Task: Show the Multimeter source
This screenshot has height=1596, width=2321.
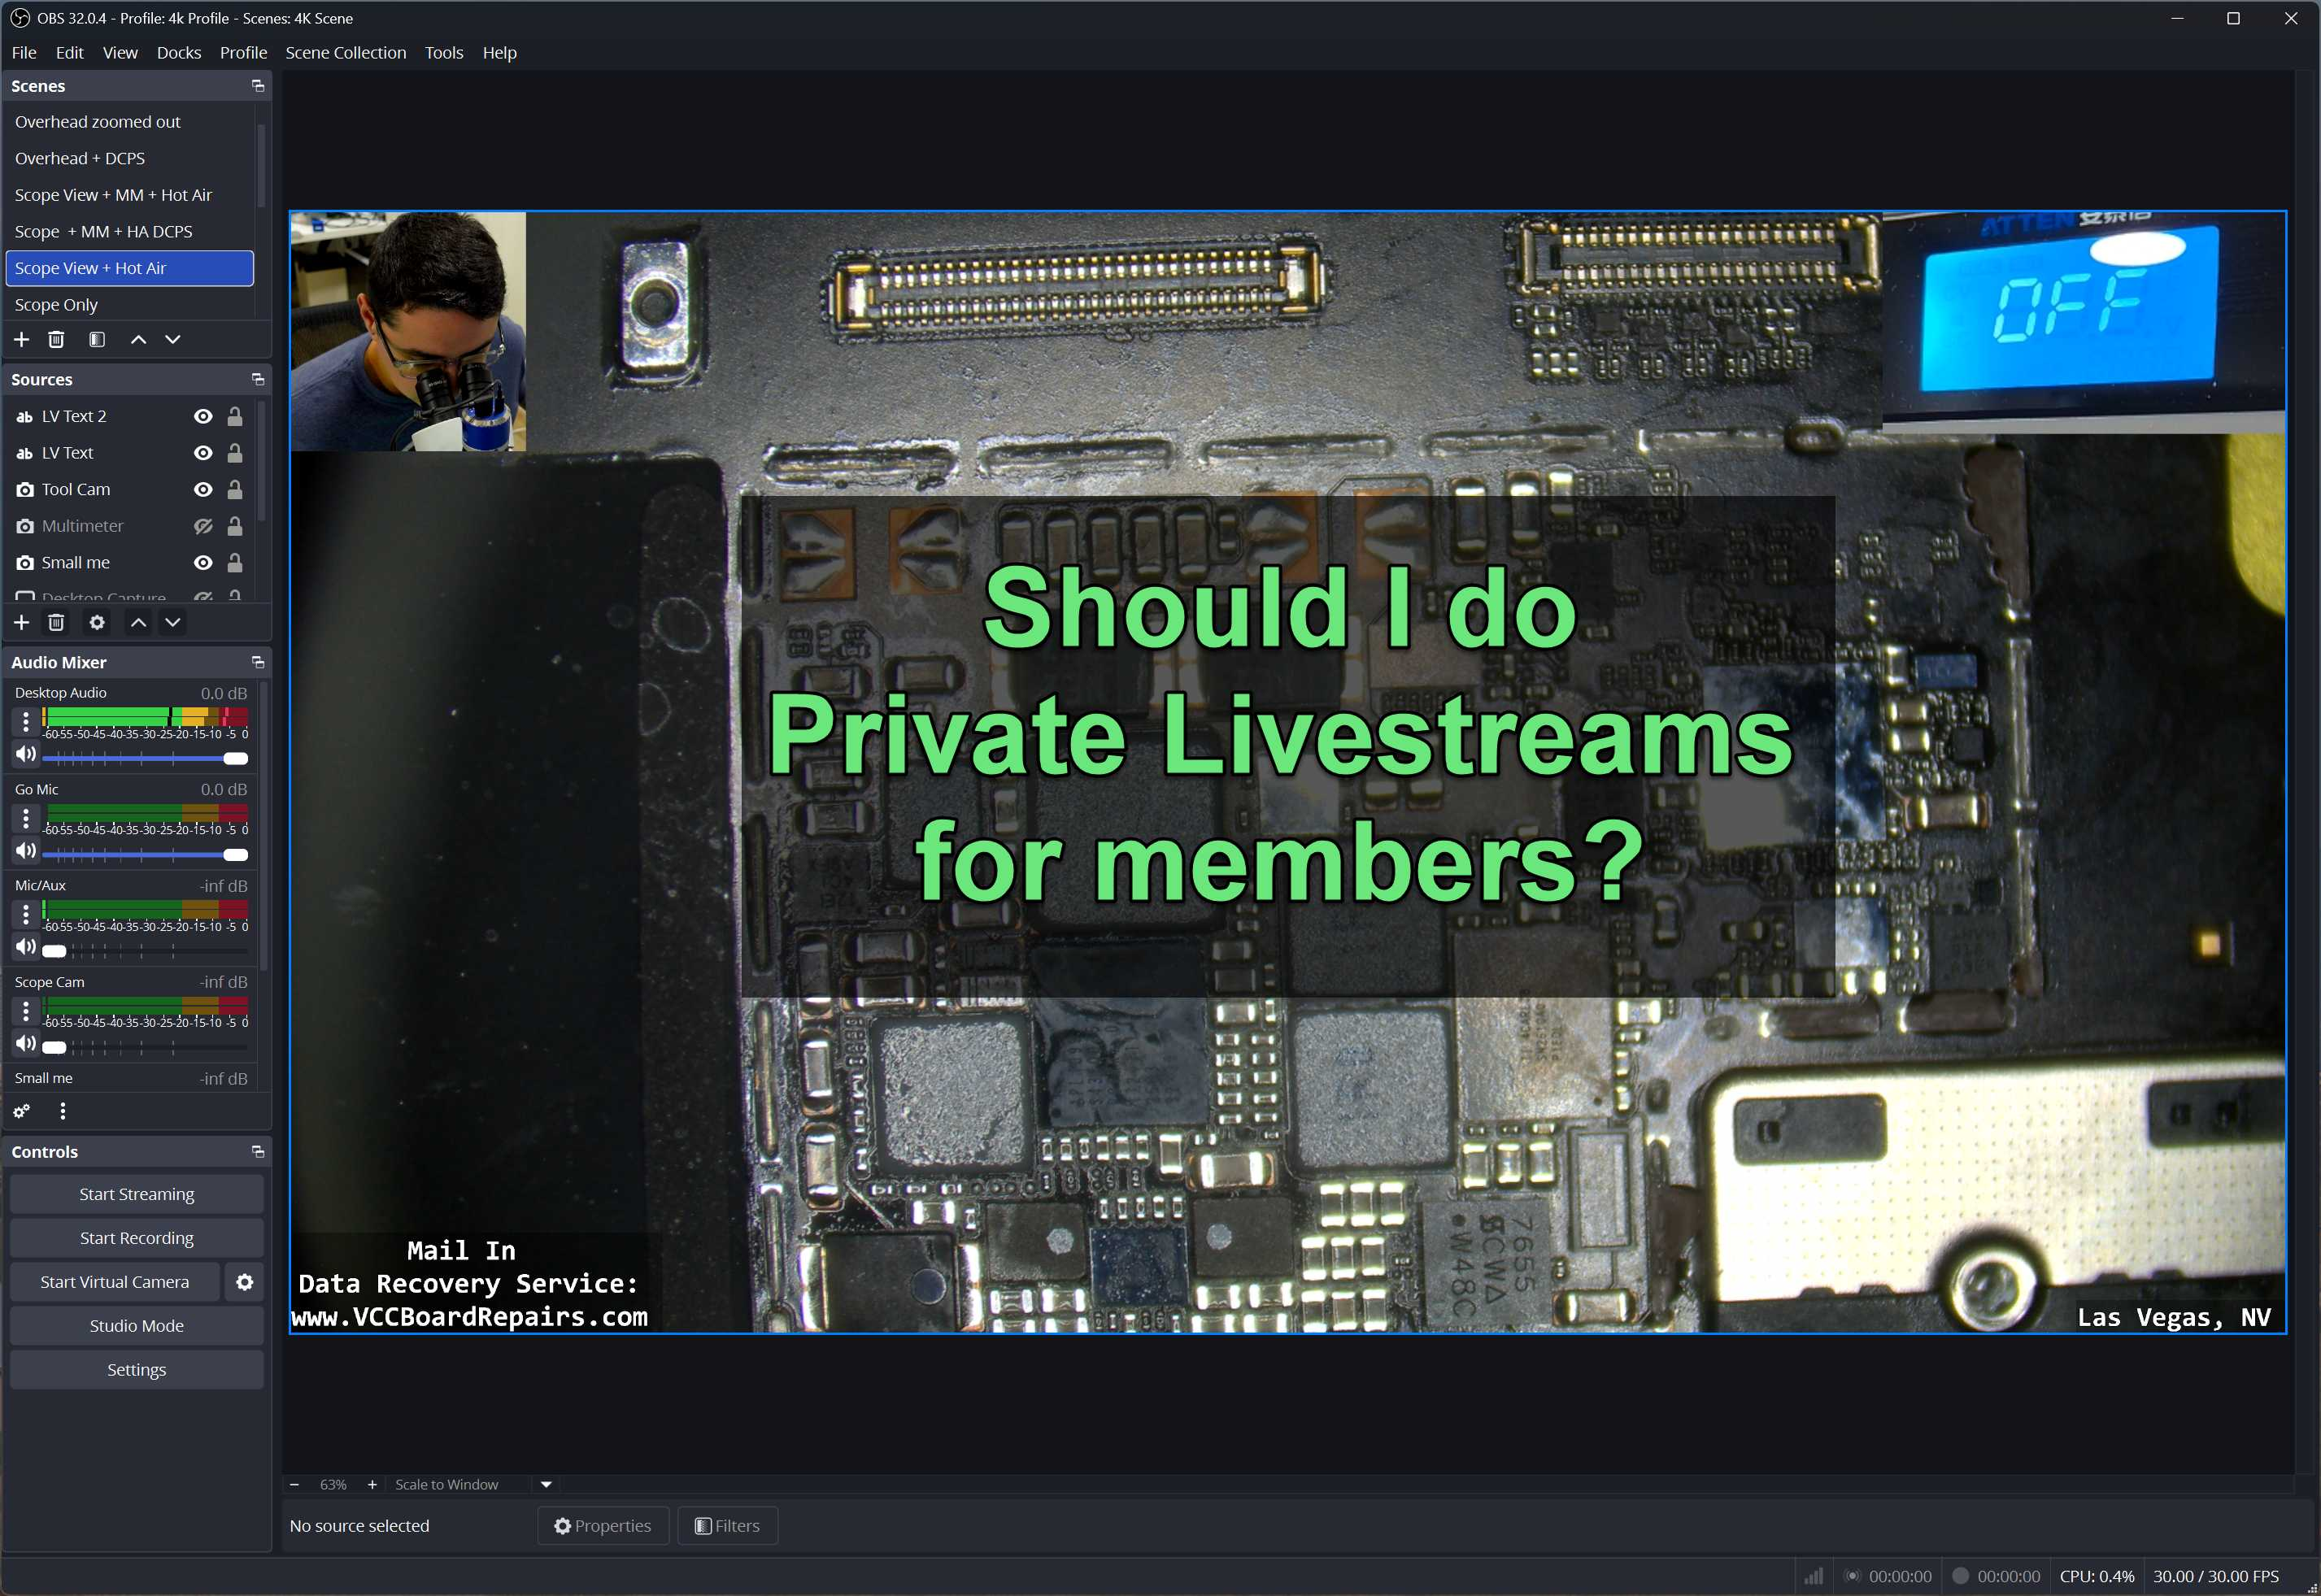Action: [203, 526]
